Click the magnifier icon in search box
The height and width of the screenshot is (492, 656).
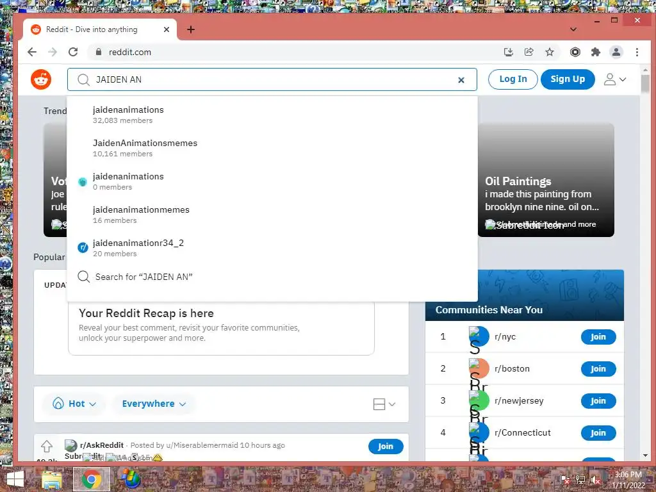point(84,79)
